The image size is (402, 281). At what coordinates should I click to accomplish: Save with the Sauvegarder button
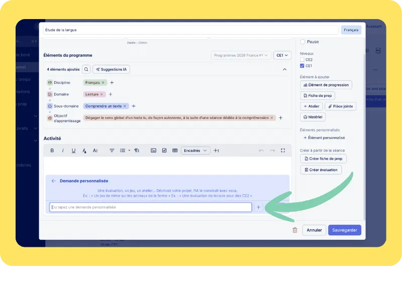345,230
